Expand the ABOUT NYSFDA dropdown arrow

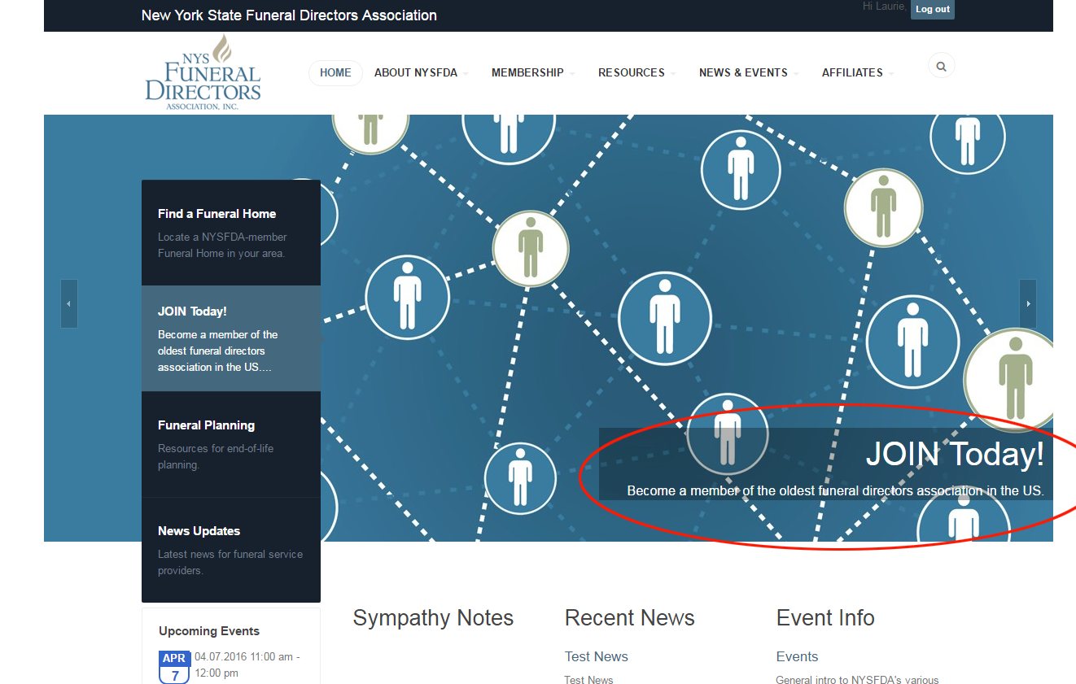[x=466, y=74]
